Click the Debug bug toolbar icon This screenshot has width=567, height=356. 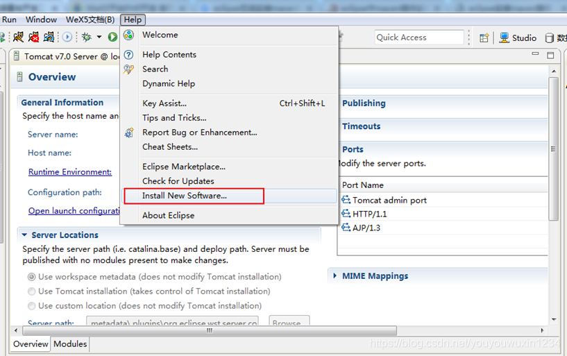[x=87, y=37]
